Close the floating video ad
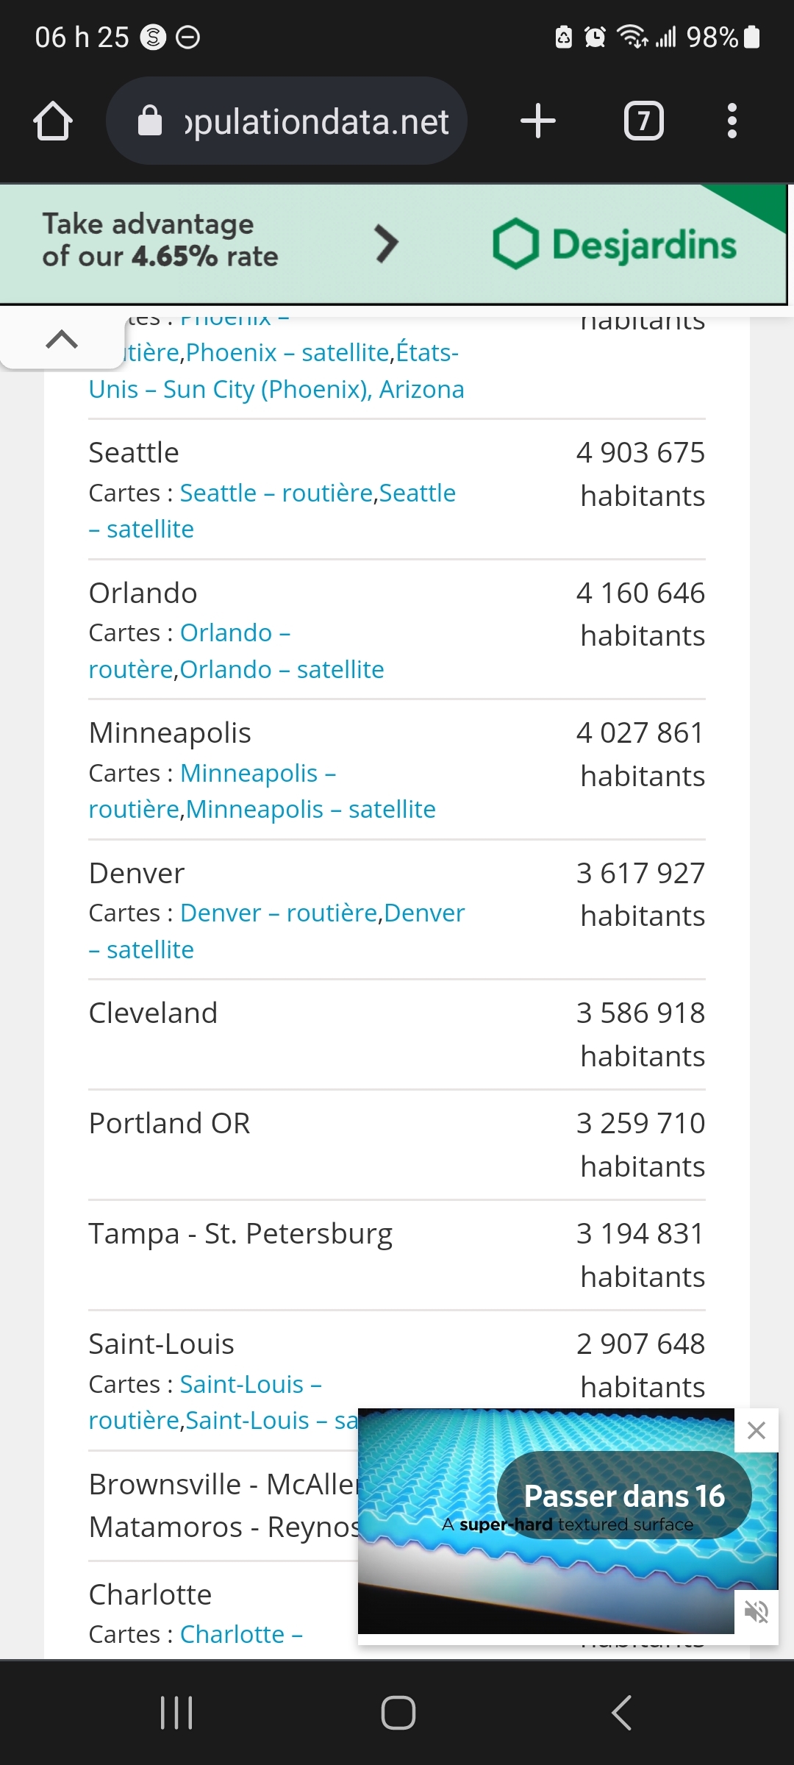The height and width of the screenshot is (1765, 794). click(x=757, y=1430)
